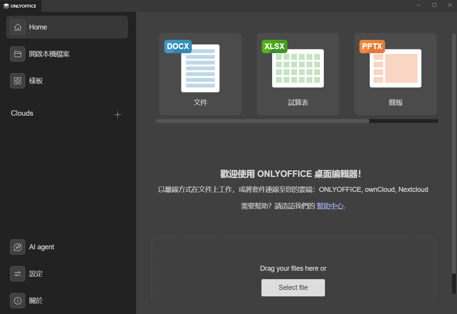
Task: Click the info icon beside 關於
Action: click(18, 301)
